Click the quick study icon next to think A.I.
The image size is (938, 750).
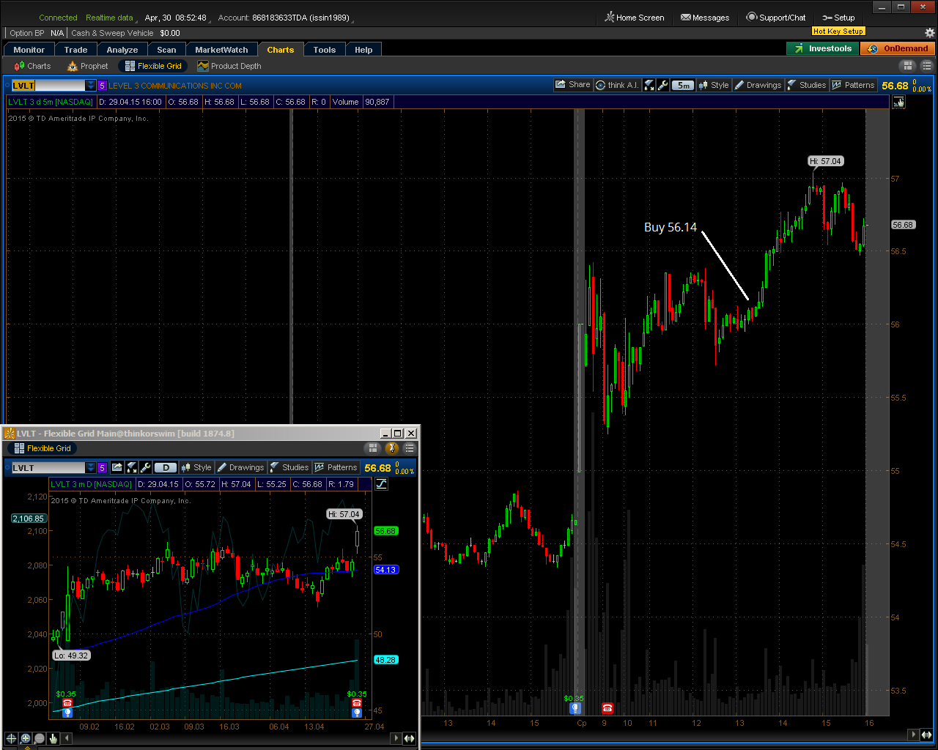click(x=649, y=85)
